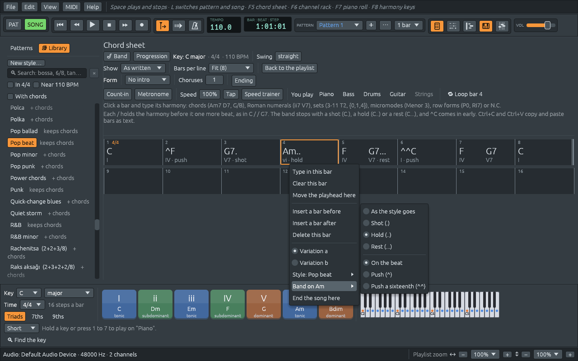Click the dotted grid icon in the top toolbar
The image size is (578, 361).
[453, 26]
